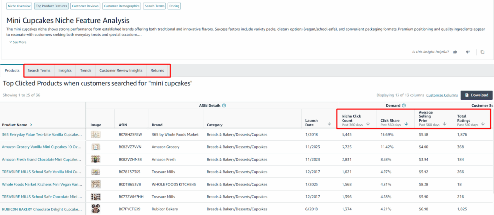Click the ASIN column header

123,125
